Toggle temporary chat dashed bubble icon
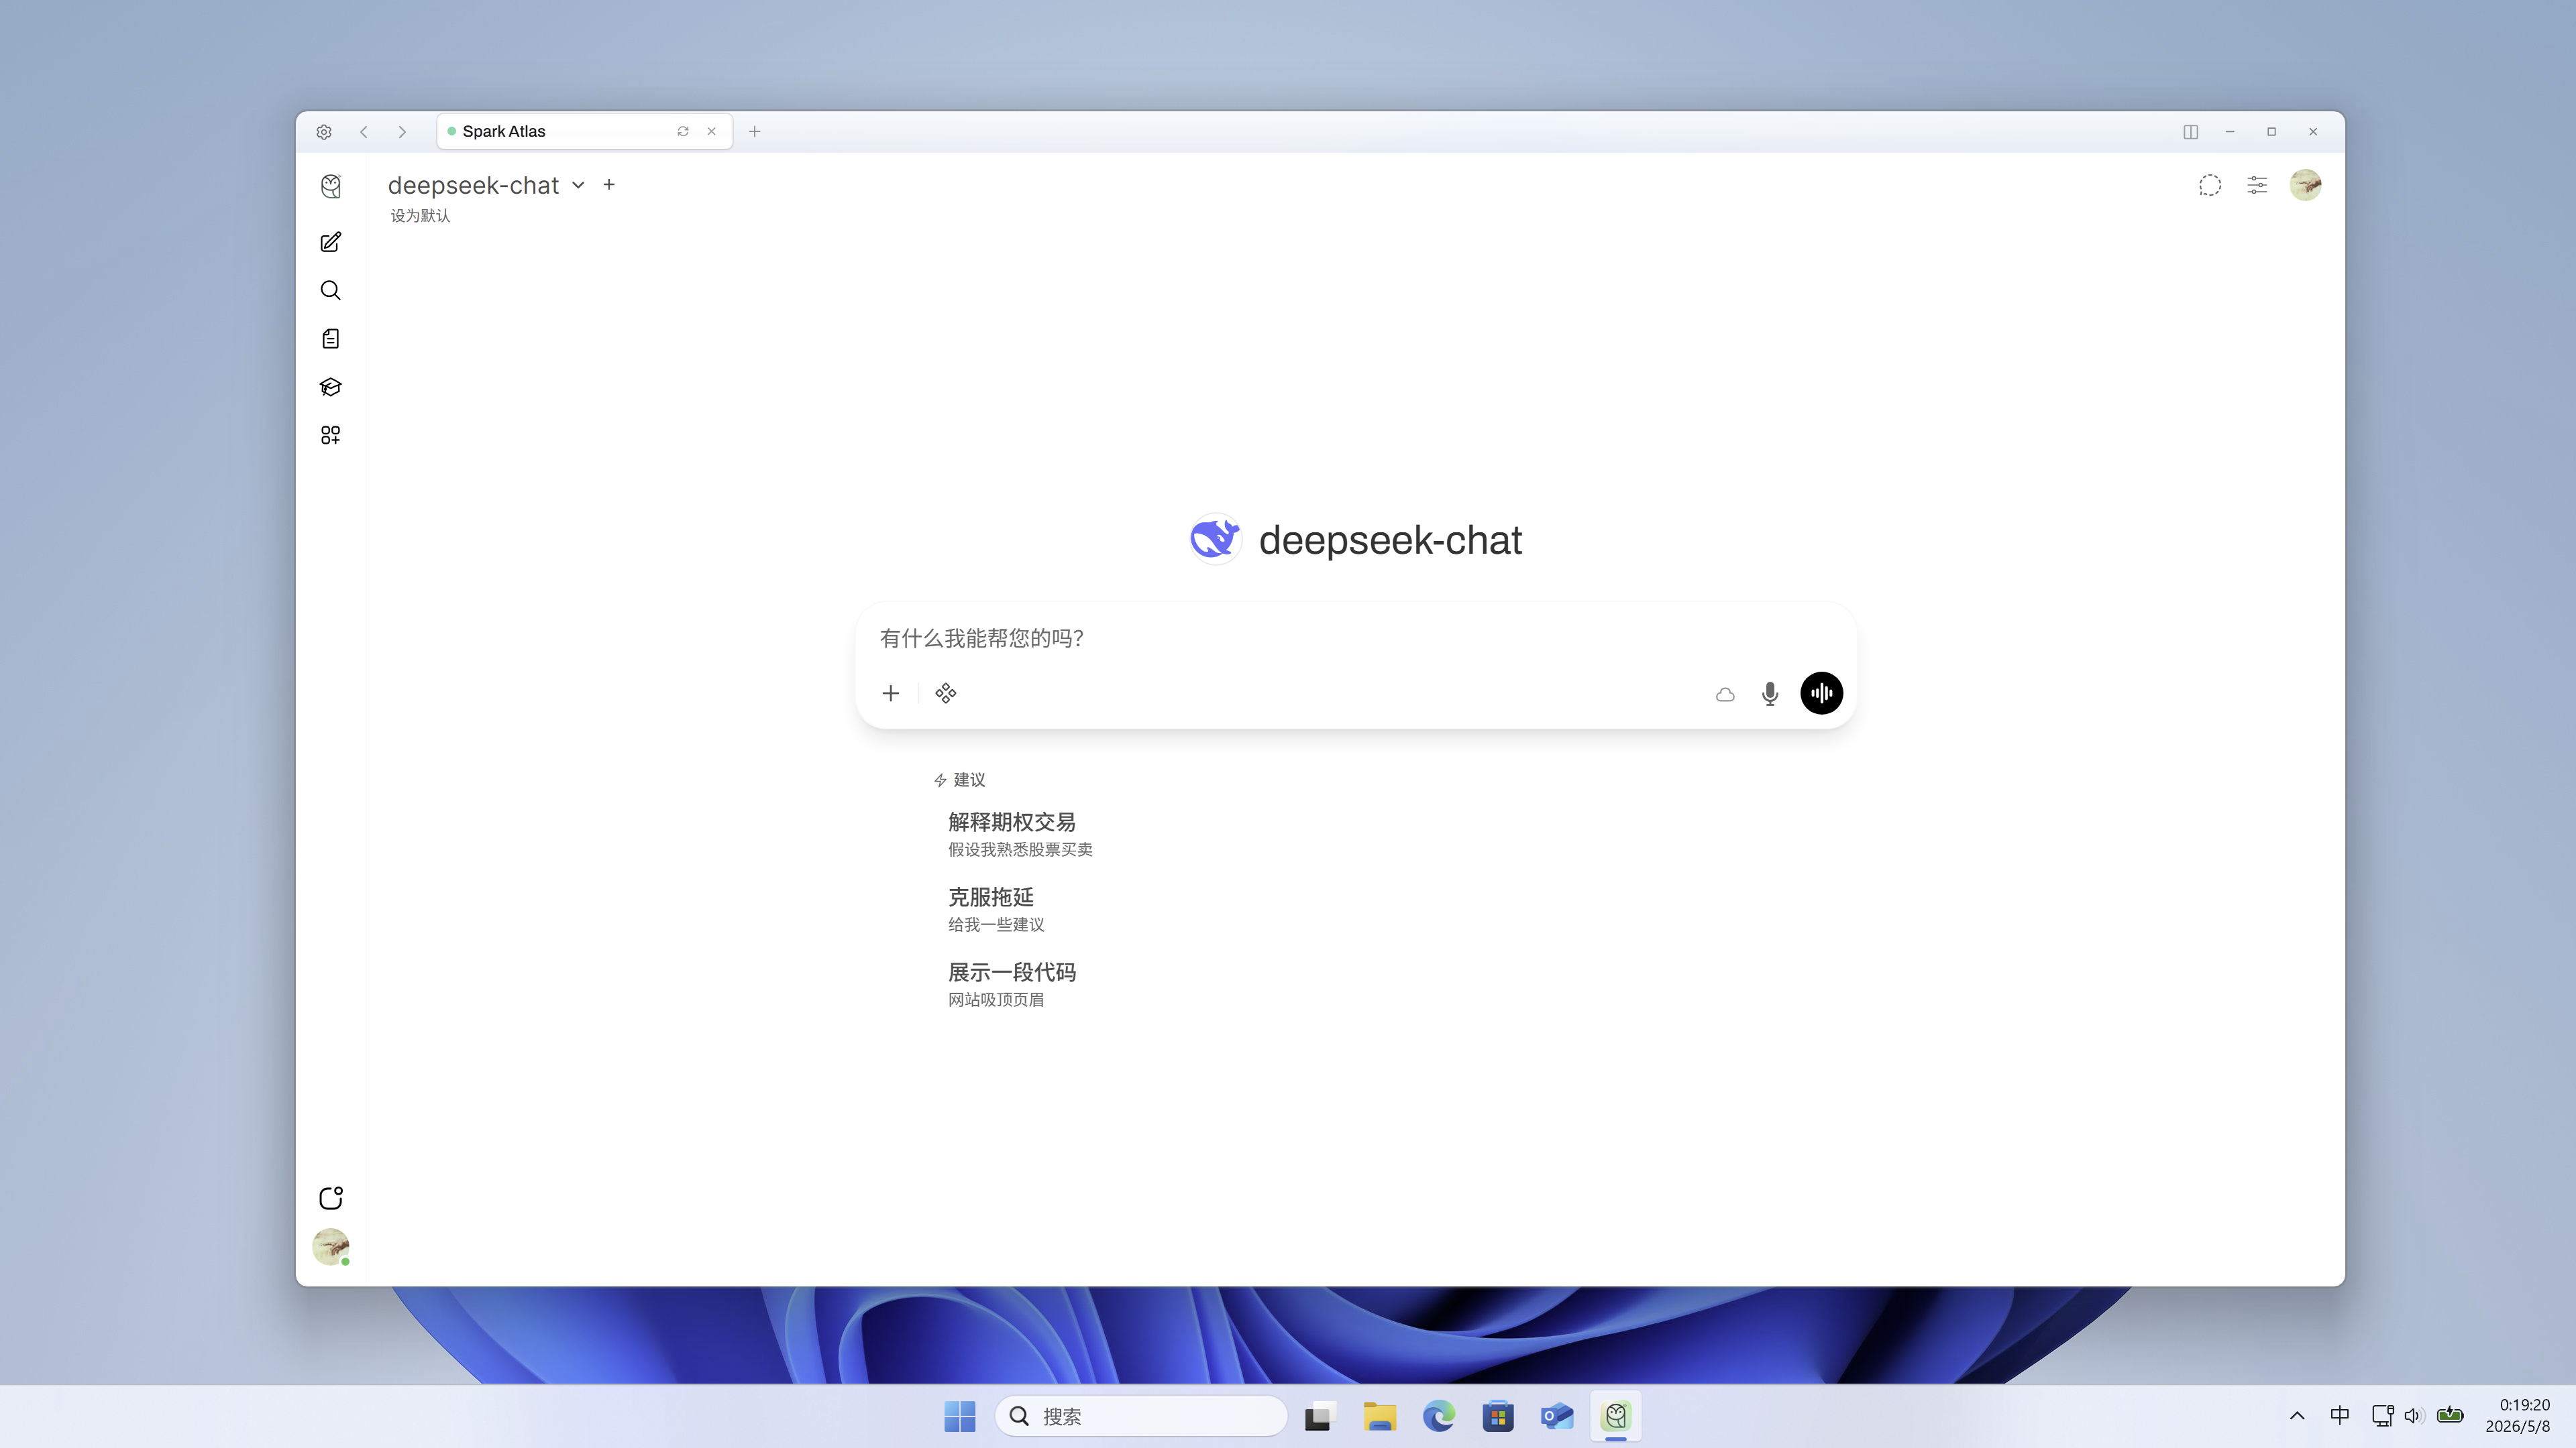 pos(2210,186)
